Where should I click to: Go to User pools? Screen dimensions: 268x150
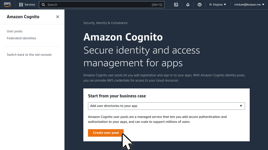click(x=15, y=31)
